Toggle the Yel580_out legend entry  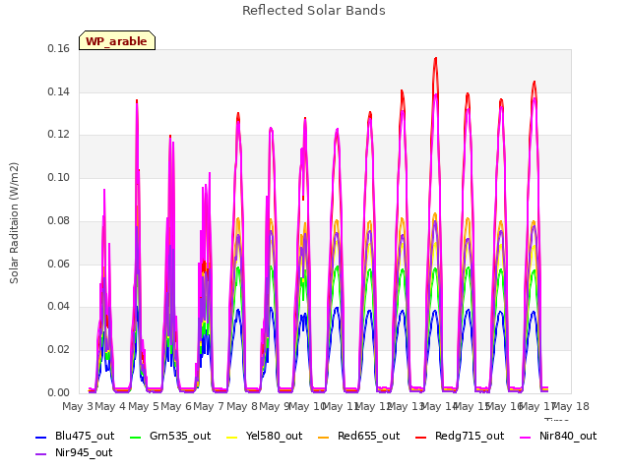tap(264, 436)
